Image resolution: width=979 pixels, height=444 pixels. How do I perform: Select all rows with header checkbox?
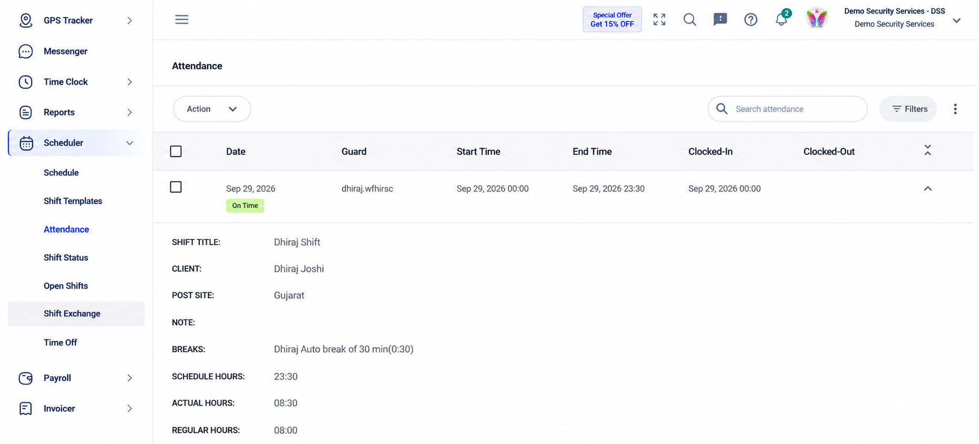(x=176, y=152)
